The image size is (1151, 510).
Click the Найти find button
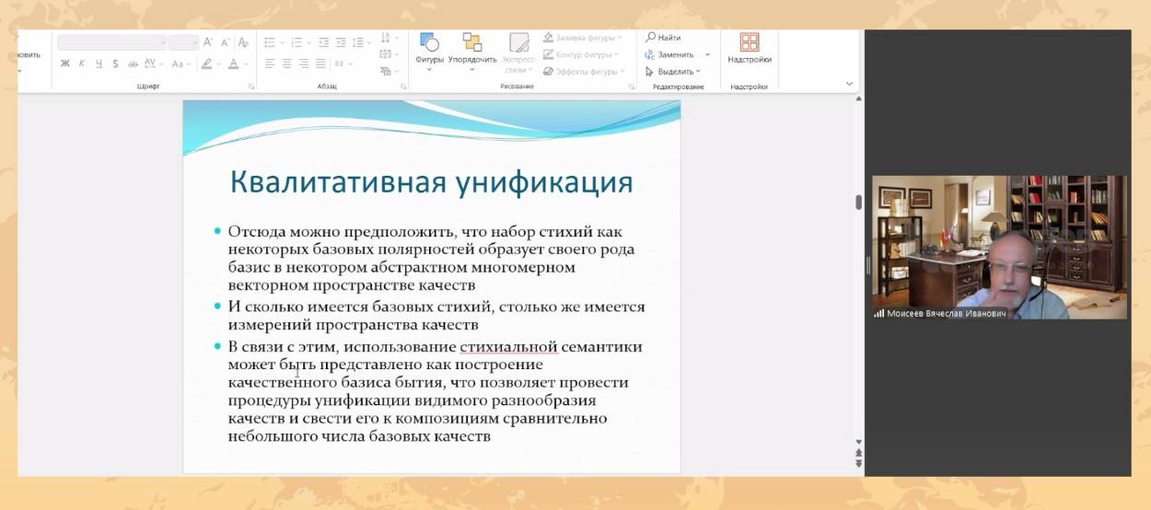pyautogui.click(x=664, y=38)
